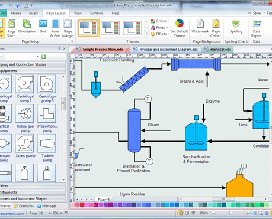Click the edrawsoft.com link
Viewport: 272px width, 219px height.
[12, 213]
